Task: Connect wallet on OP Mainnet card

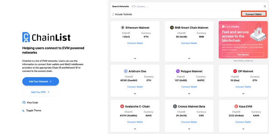Action: point(243,87)
